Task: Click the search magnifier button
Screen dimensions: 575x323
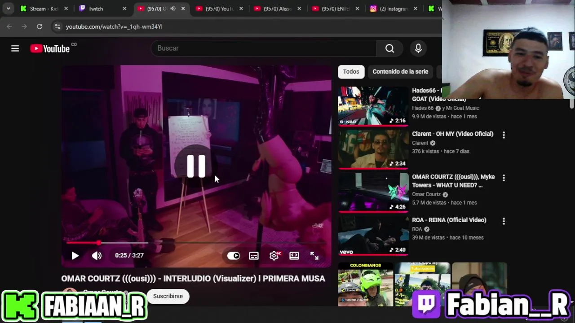Action: click(389, 48)
